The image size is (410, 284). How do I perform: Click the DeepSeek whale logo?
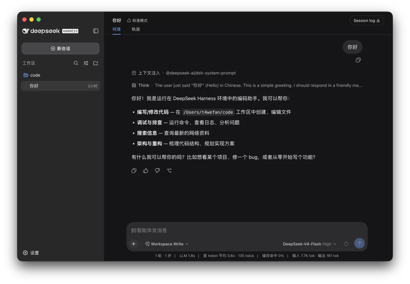25,31
